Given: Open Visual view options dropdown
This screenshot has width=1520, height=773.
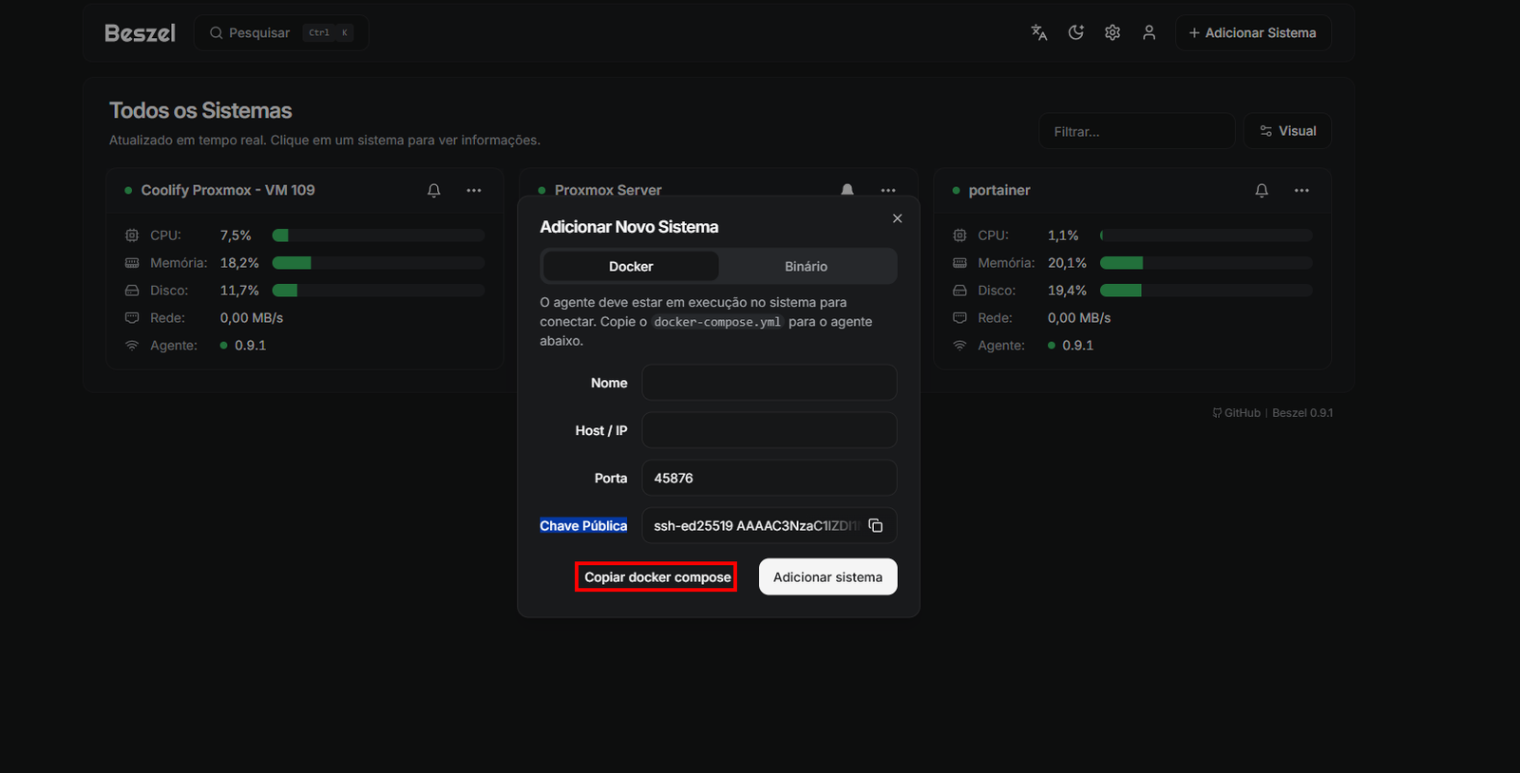Looking at the screenshot, I should click(x=1287, y=131).
